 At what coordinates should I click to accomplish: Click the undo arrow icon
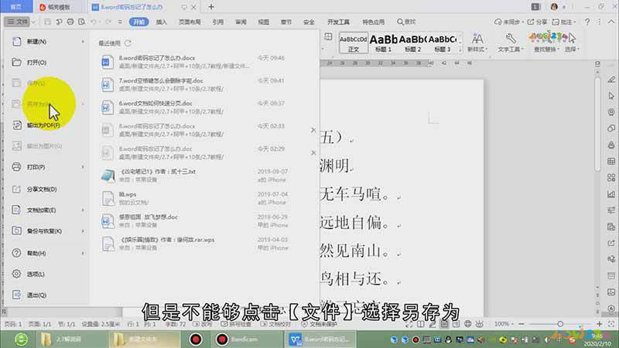coord(94,22)
